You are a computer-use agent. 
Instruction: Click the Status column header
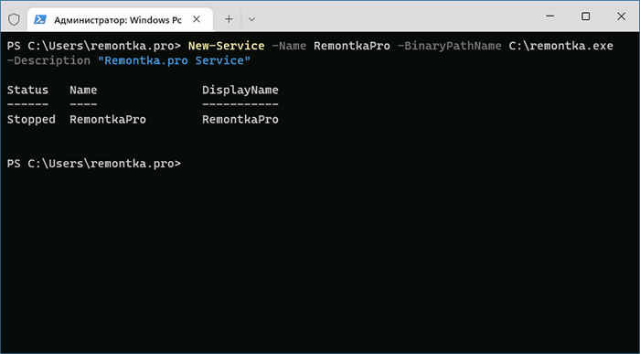coord(27,90)
